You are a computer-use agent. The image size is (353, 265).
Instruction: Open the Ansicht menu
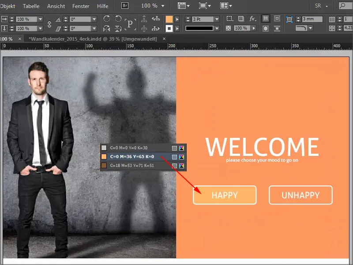click(x=56, y=6)
